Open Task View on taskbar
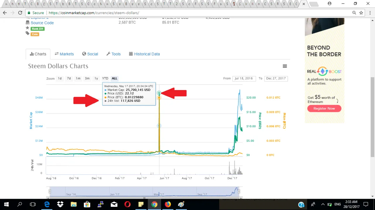This screenshot has height=210, width=375. [x=33, y=204]
